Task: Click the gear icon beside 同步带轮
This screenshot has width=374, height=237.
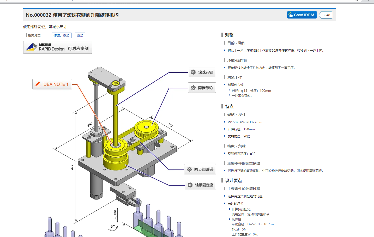Action: (x=193, y=88)
